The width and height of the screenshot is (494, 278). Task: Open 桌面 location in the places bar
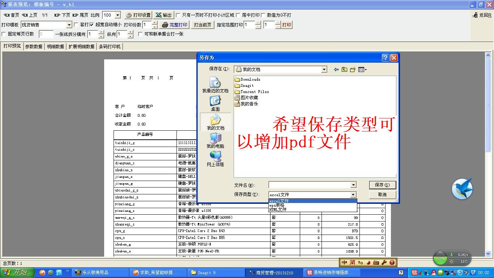(215, 102)
